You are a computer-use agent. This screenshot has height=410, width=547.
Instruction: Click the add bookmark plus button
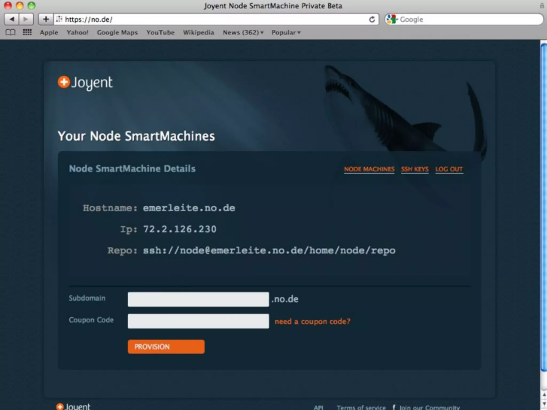(x=46, y=19)
